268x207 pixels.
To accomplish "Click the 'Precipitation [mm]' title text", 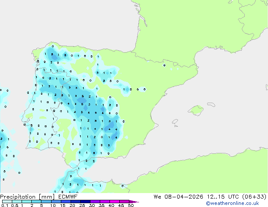I will tap(27, 197).
